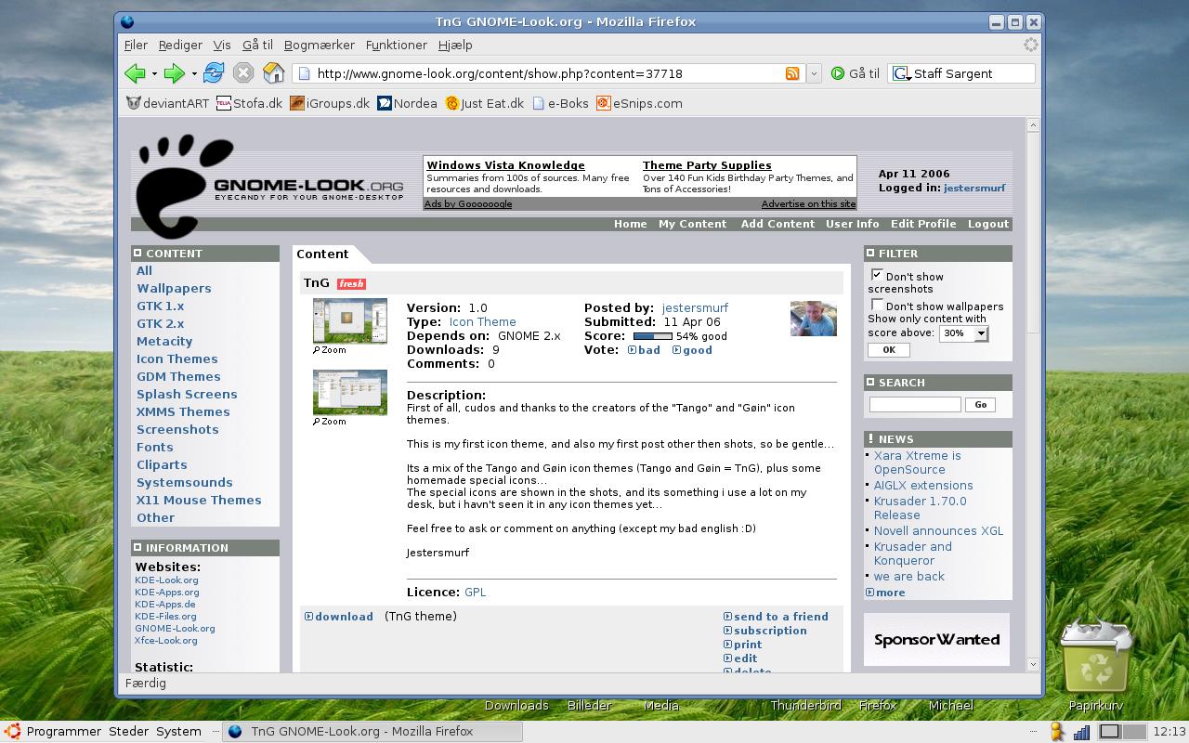The height and width of the screenshot is (743, 1189).
Task: Open the Hjælp menu
Action: 455,45
